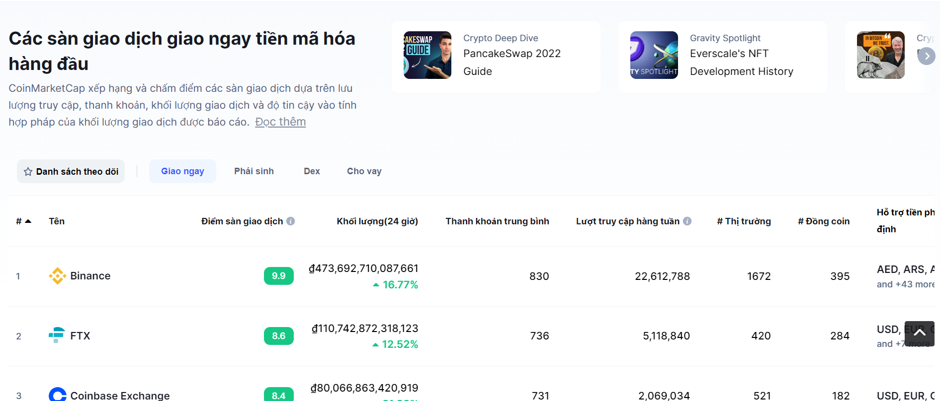Click the Gravity Spotlight thumbnail image
This screenshot has height=401, width=940.
(654, 55)
